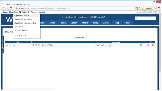
Task: Open the Utilities navigation tab
Action: tap(95, 23)
